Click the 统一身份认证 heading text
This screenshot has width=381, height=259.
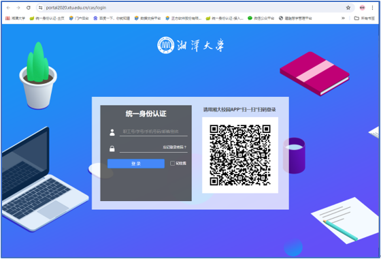pos(146,114)
